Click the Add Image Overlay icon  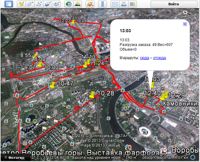(48, 4)
